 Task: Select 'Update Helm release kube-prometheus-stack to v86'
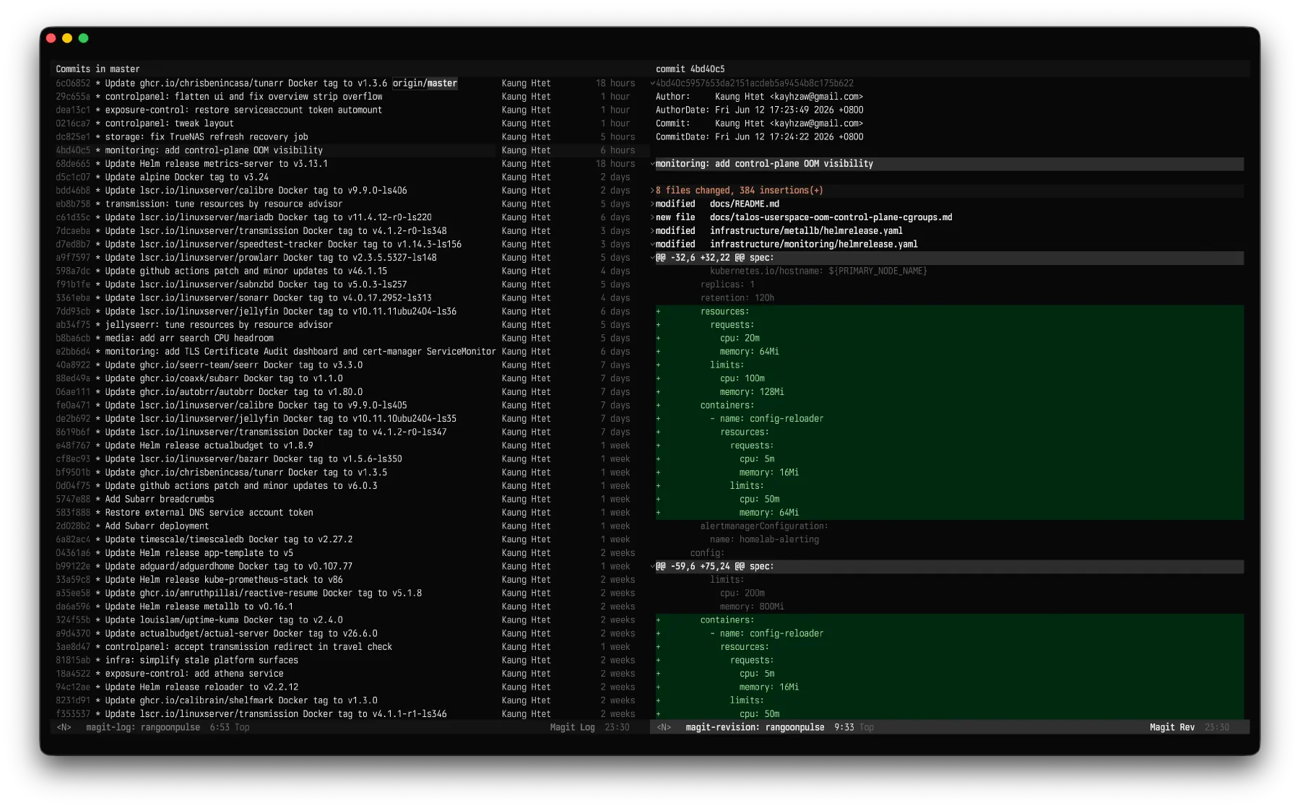[223, 580]
